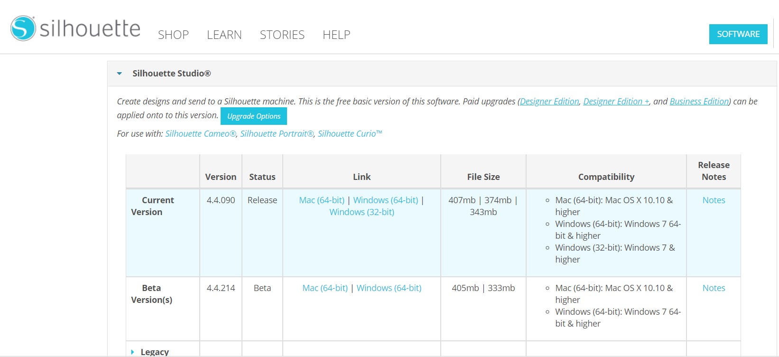779x357 pixels.
Task: Open the Business Edition link
Action: 699,102
